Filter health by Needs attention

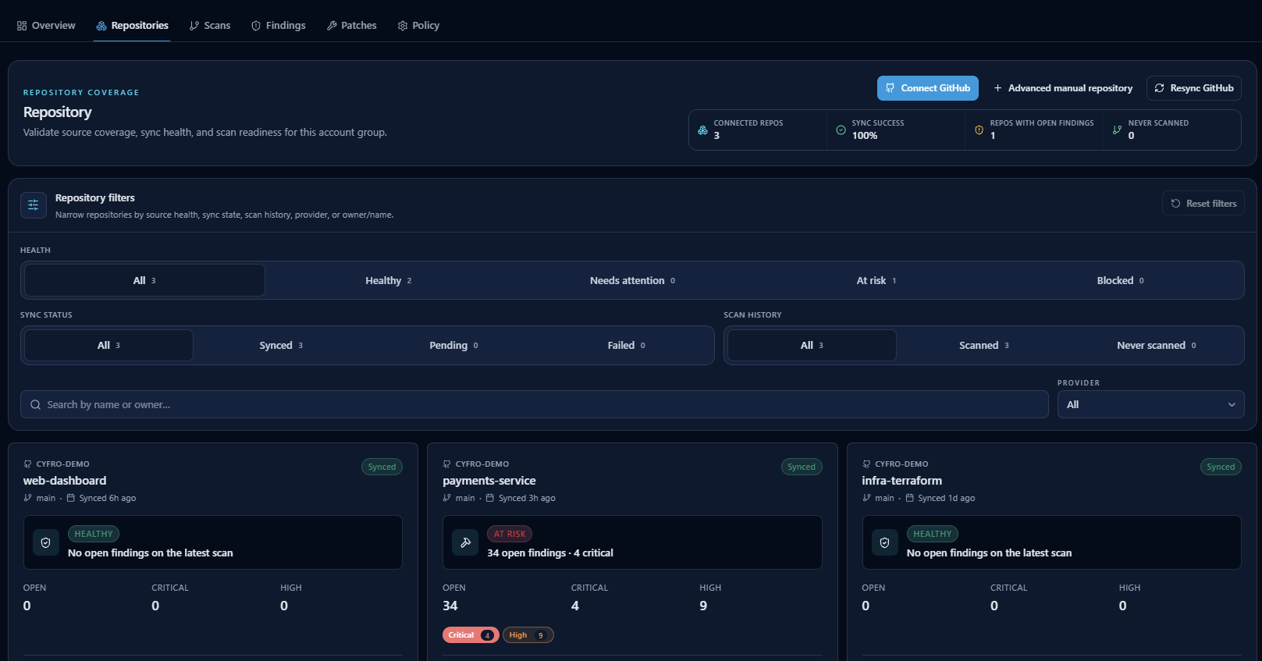coord(632,280)
